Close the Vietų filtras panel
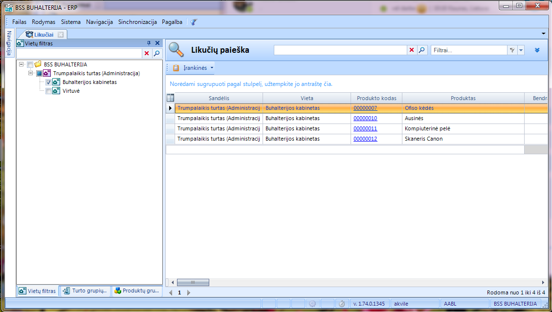The width and height of the screenshot is (552, 312). click(x=157, y=43)
